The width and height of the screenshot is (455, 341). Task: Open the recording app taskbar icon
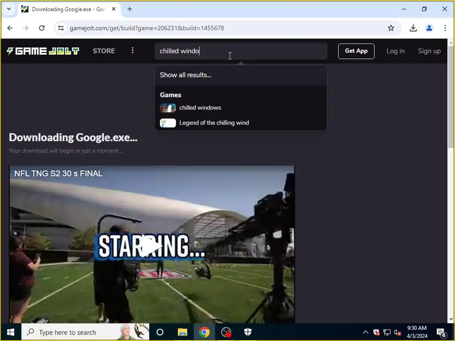coord(226,332)
